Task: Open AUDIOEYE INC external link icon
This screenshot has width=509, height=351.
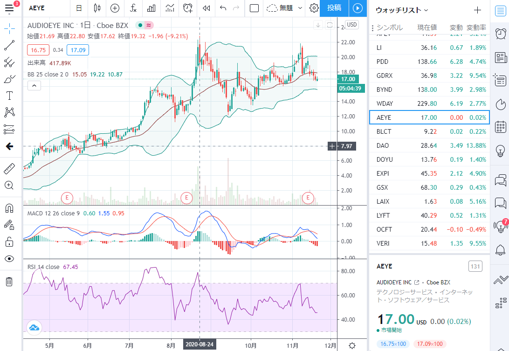Action: [x=417, y=282]
